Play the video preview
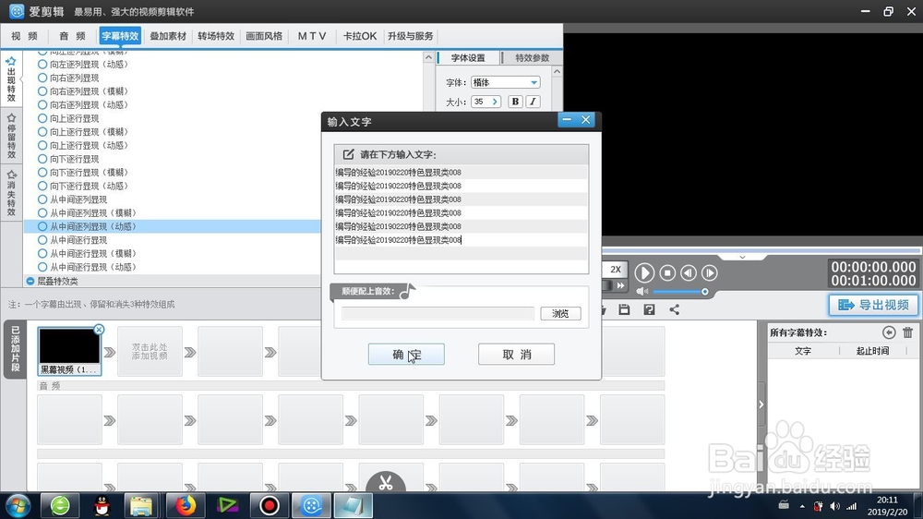 644,272
